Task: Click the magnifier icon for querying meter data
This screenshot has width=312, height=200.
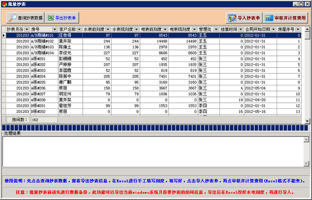Action: coord(12,18)
